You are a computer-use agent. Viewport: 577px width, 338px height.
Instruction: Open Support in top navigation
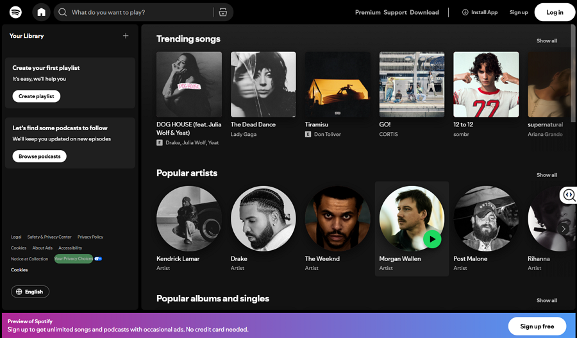[x=395, y=12]
